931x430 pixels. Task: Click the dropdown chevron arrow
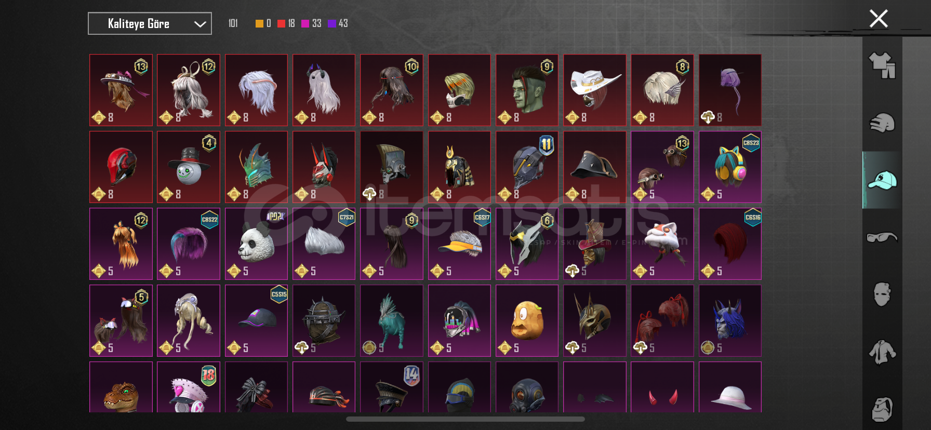(x=200, y=24)
